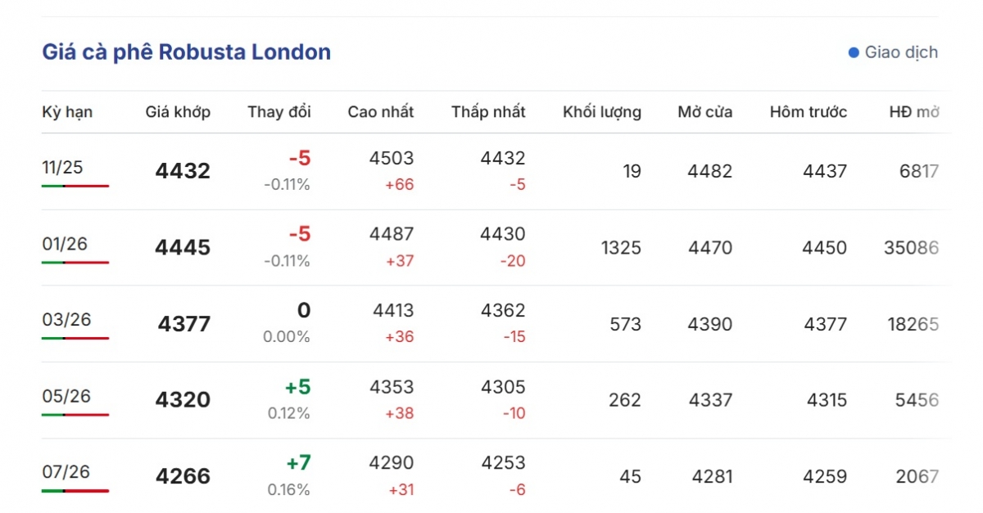
Task: Click the 1325 volume value
Action: click(x=620, y=247)
